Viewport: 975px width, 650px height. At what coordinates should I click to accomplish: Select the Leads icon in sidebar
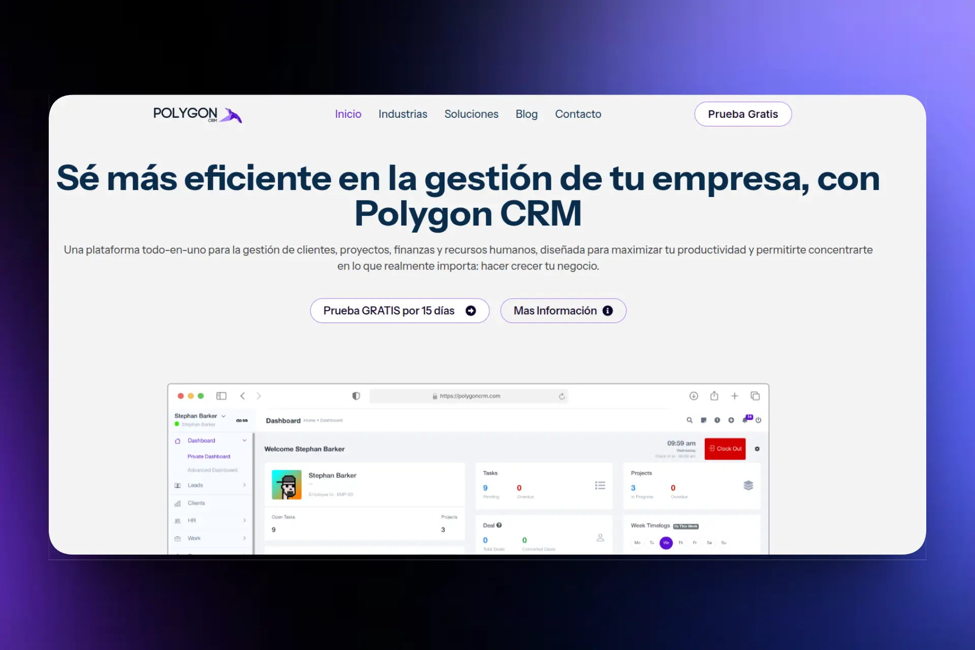[x=178, y=485]
